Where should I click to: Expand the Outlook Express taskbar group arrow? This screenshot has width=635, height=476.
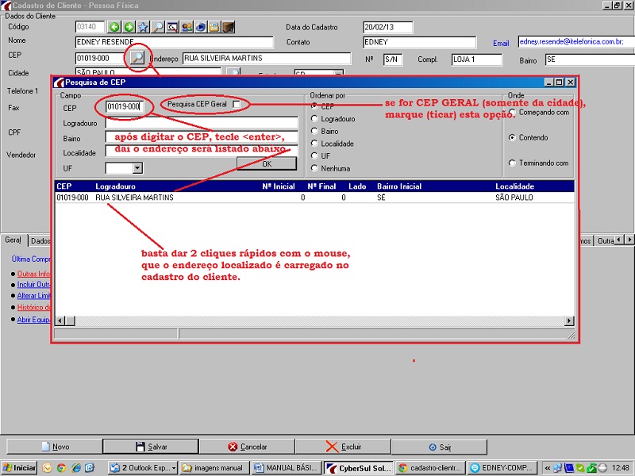point(174,468)
